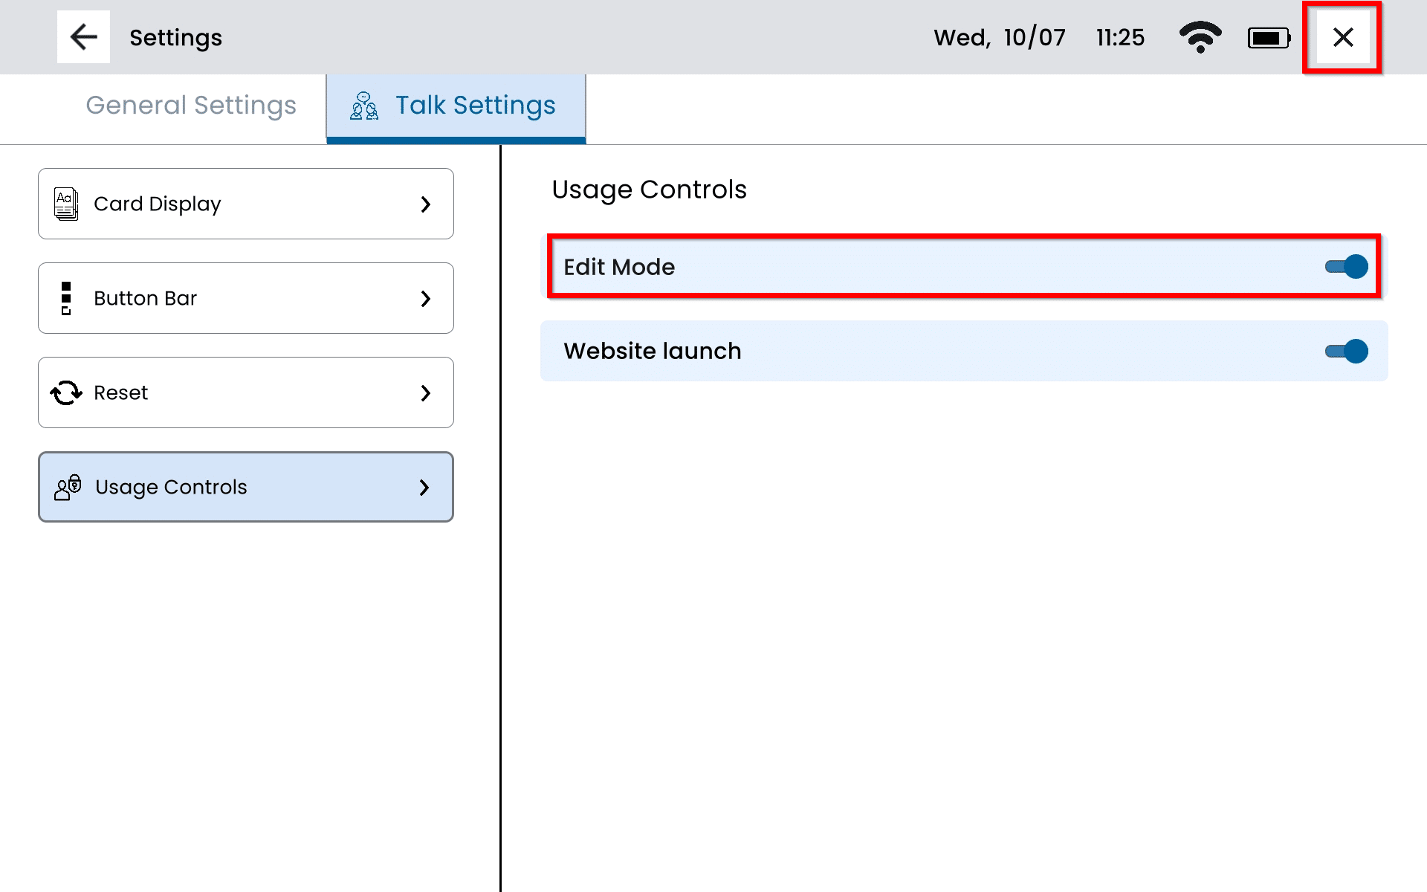The image size is (1427, 892).
Task: Select the Reset settings item
Action: coord(245,392)
